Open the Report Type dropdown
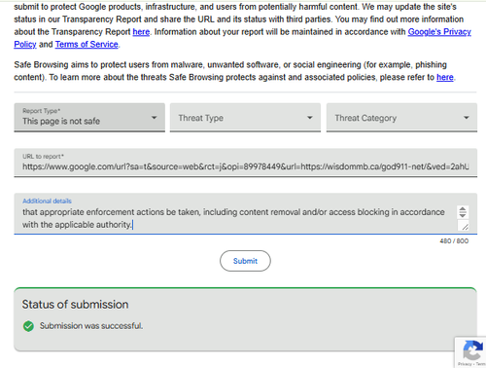Screen dimensions: 486x368 89,118
